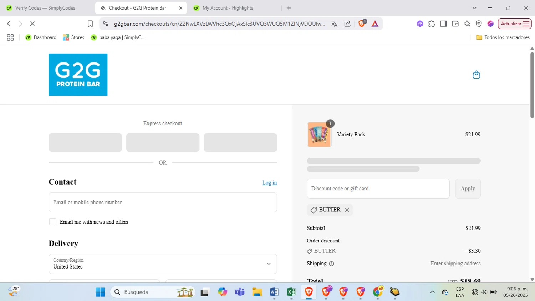Click the Log in link
This screenshot has height=301, width=535.
[269, 183]
